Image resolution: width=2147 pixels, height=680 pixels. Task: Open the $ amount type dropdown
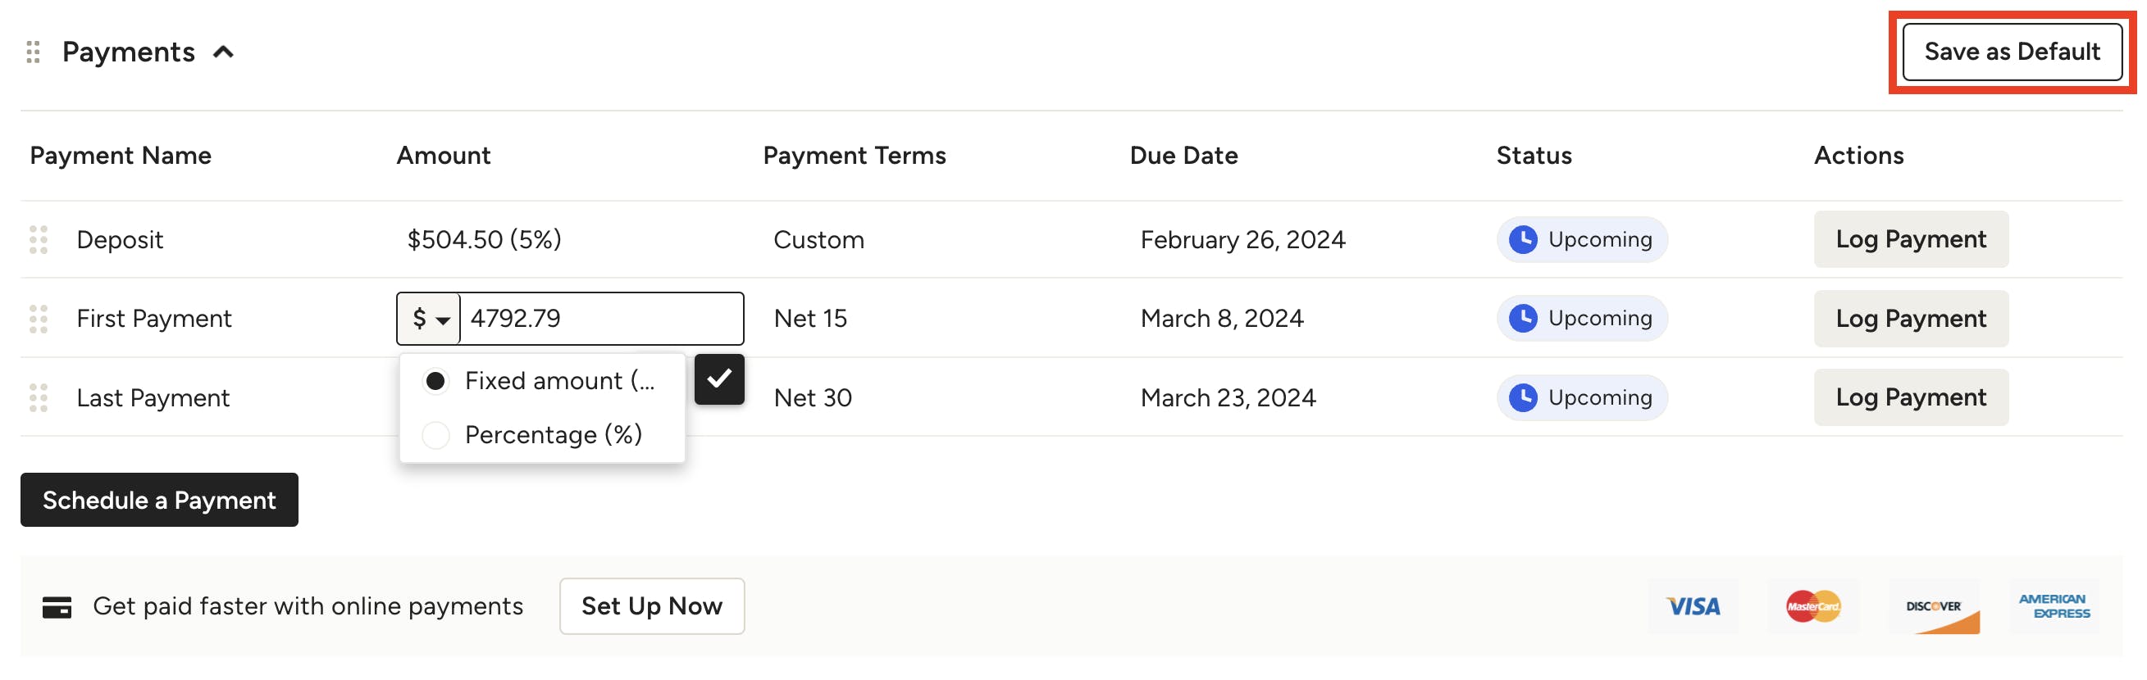click(x=429, y=319)
